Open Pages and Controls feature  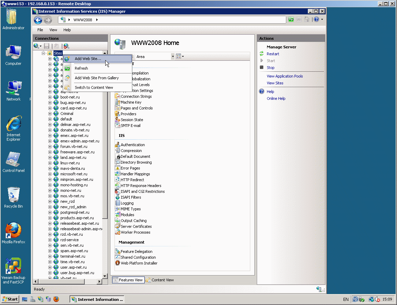[x=134, y=108]
